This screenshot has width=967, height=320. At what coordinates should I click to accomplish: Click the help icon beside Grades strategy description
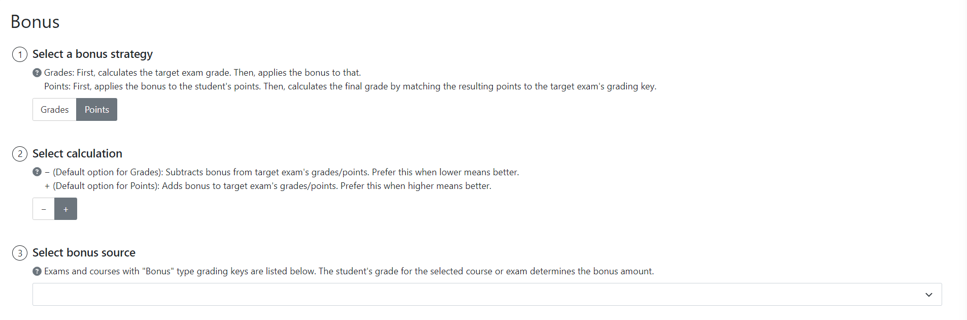(x=37, y=73)
